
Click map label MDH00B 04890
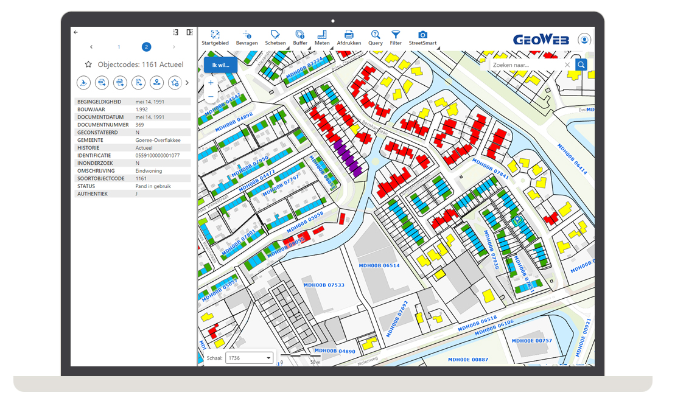(335, 351)
